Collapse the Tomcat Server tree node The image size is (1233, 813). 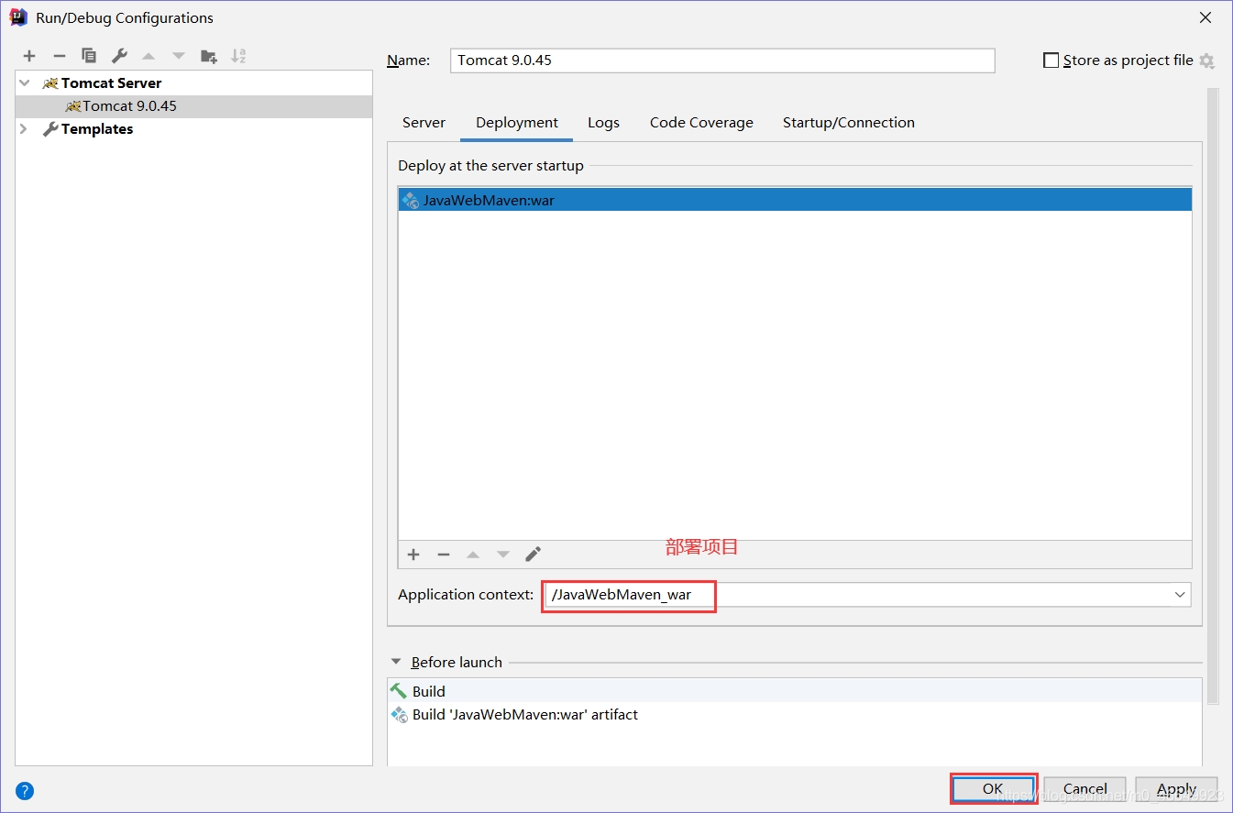[25, 82]
